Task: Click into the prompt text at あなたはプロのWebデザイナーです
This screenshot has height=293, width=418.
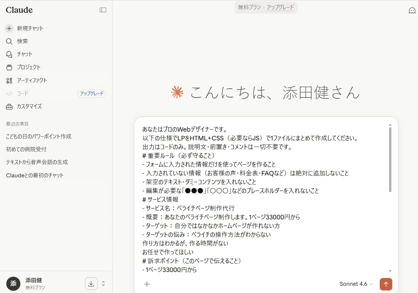Action: tap(185, 129)
